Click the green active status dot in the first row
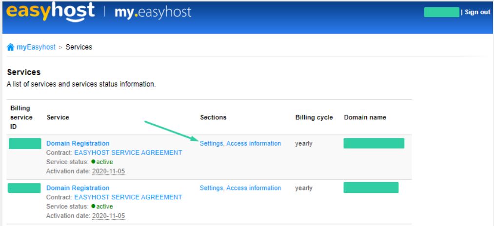Screen dimensions: 494x226 pyautogui.click(x=93, y=162)
